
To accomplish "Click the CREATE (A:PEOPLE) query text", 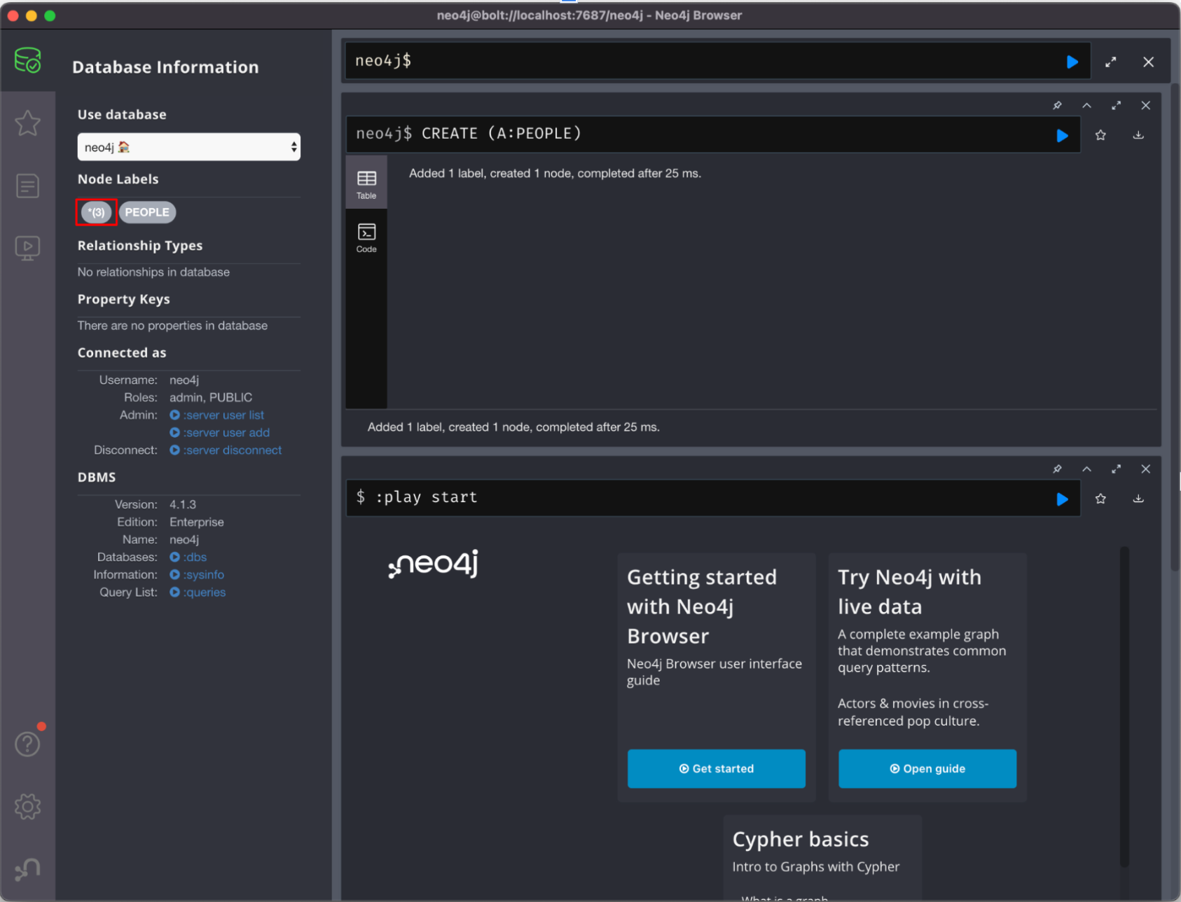I will pos(502,134).
